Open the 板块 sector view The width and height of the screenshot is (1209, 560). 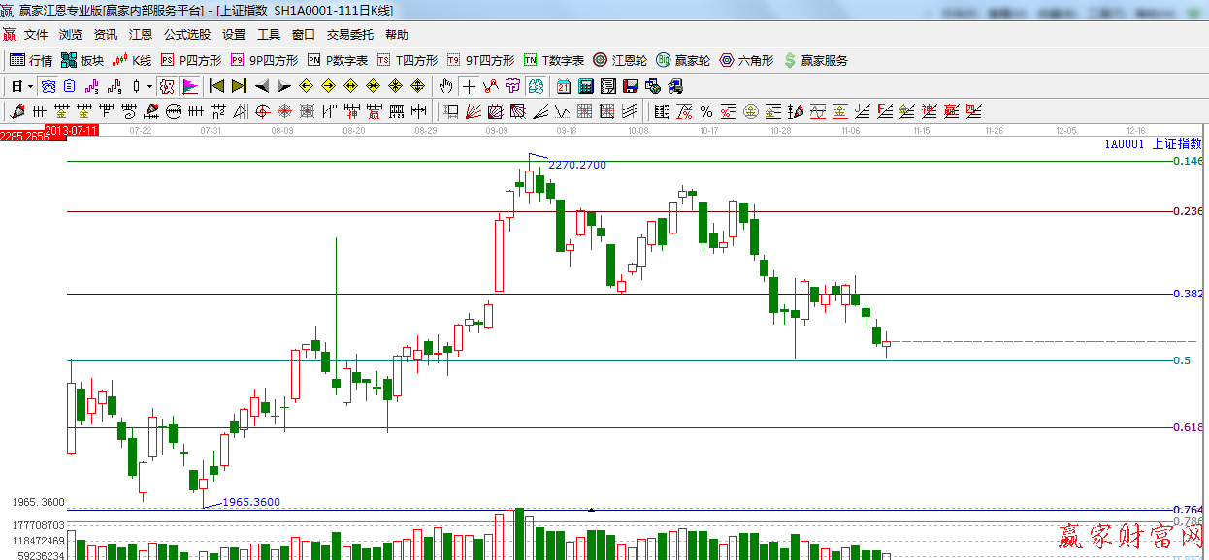(82, 60)
